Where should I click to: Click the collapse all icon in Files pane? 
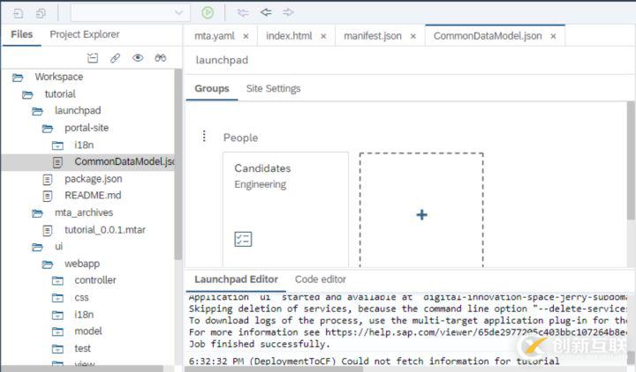coord(93,58)
